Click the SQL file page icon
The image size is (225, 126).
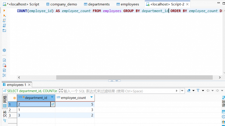click(4, 70)
